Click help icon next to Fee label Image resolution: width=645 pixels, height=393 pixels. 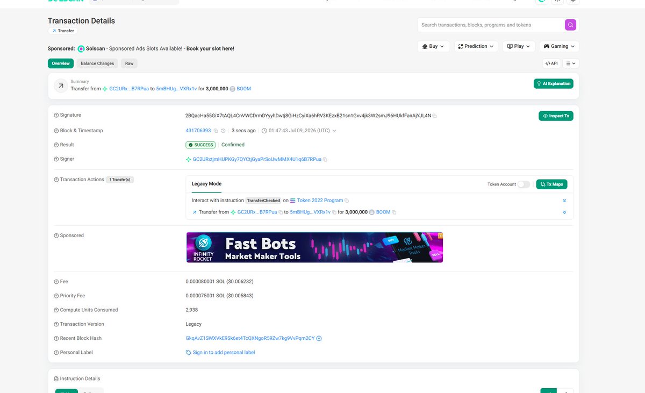tap(56, 282)
